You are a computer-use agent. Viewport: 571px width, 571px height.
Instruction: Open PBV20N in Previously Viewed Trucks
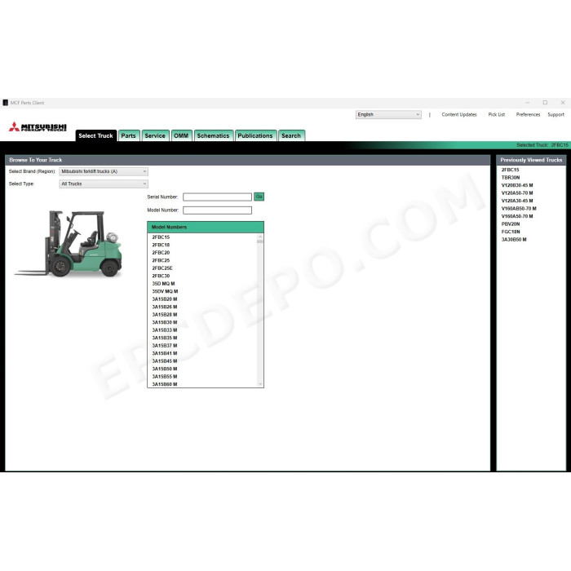511,224
